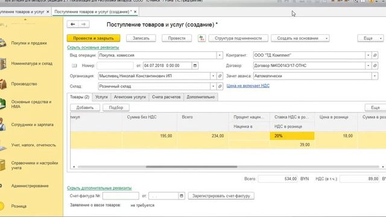Click Цена не включает НДС link

pos(248,86)
